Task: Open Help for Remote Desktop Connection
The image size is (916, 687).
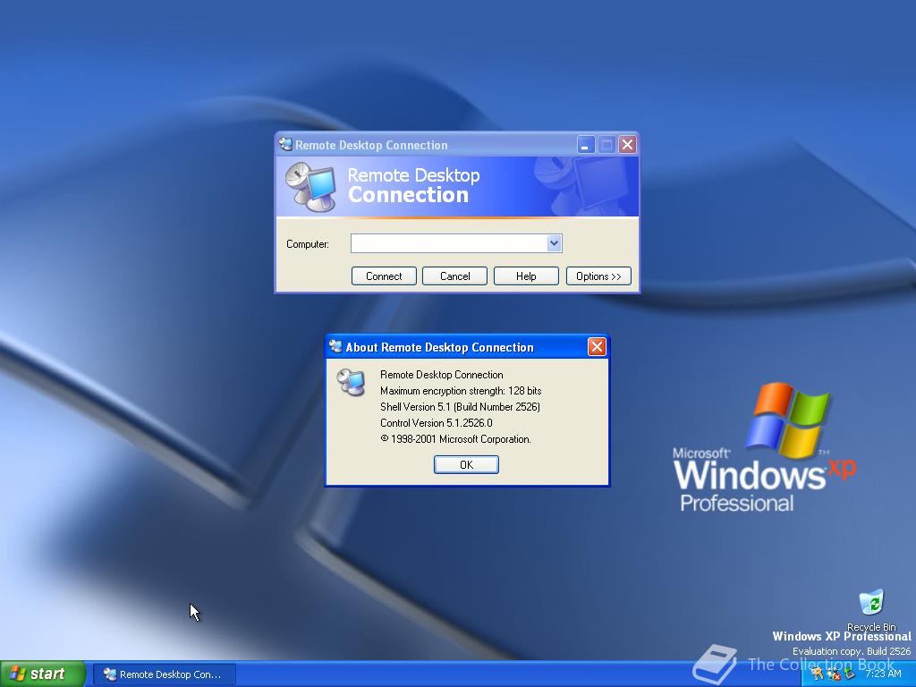Action: 526,276
